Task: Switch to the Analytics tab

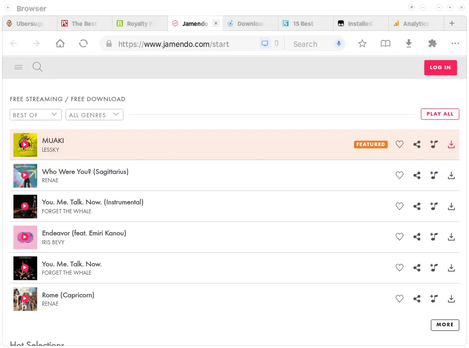Action: point(416,23)
